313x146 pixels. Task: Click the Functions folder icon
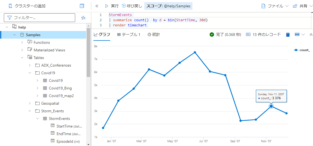(x=30, y=42)
